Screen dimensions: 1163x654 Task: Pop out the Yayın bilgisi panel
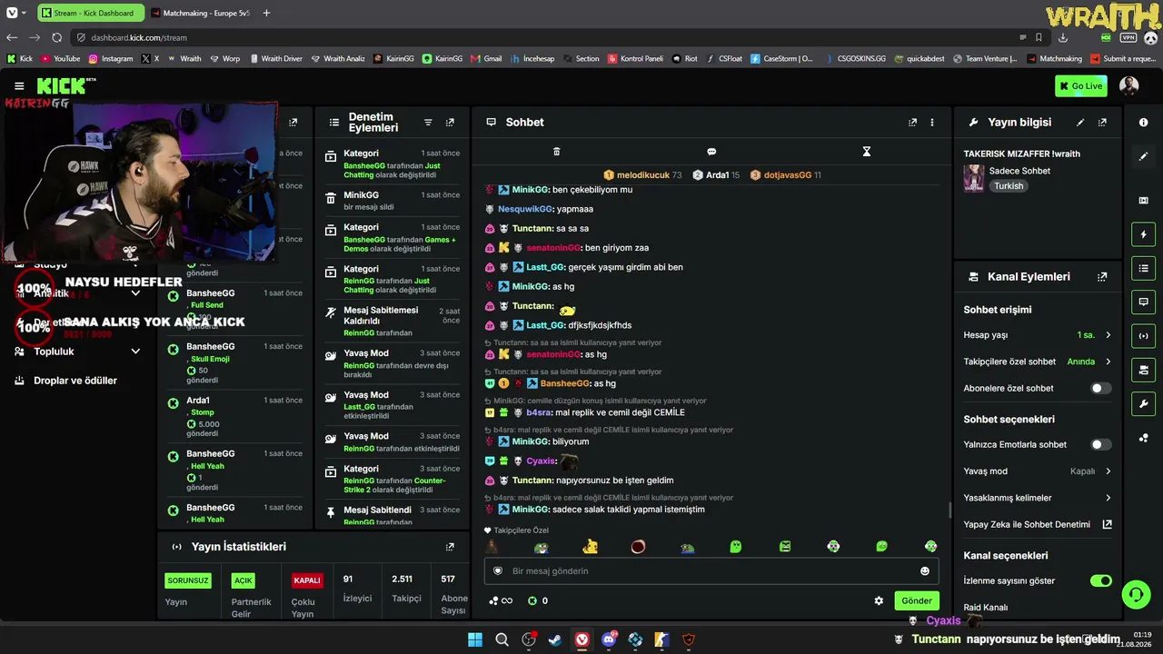(1102, 123)
